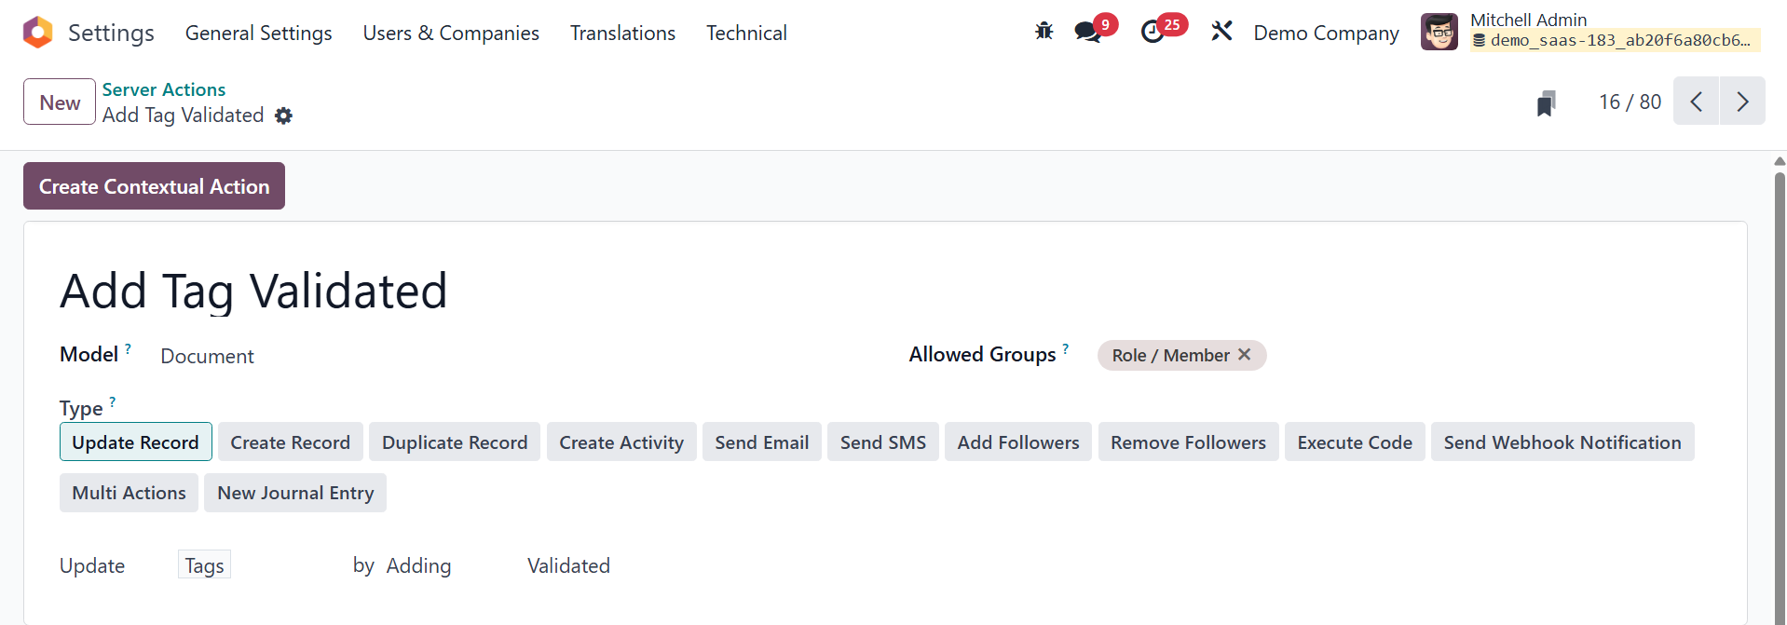The height and width of the screenshot is (625, 1787).
Task: Click the gear icon beside Add Tag Validated
Action: [x=284, y=115]
